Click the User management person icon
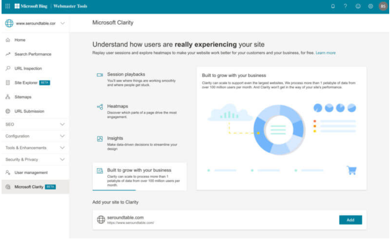 pos(8,173)
